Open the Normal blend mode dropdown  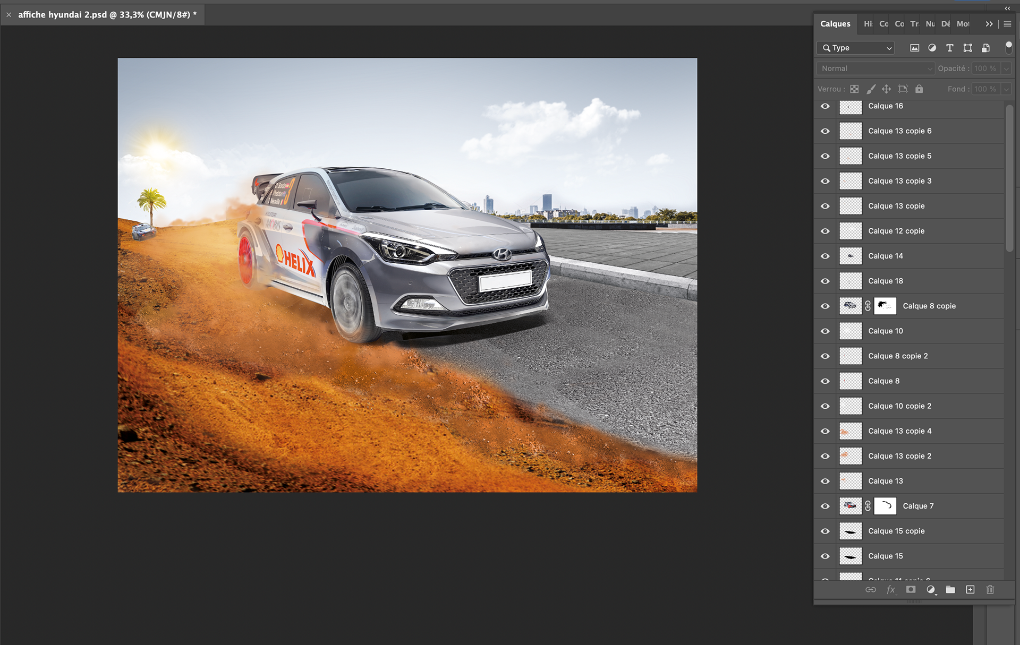[875, 68]
